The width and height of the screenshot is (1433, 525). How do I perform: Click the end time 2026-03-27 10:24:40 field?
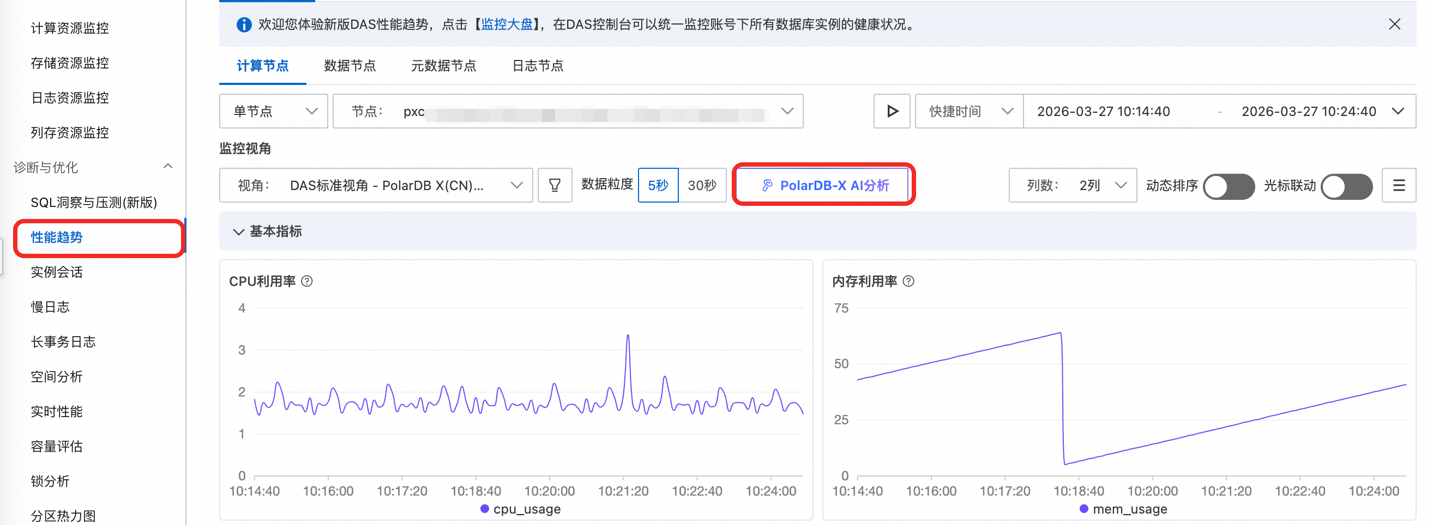1309,111
